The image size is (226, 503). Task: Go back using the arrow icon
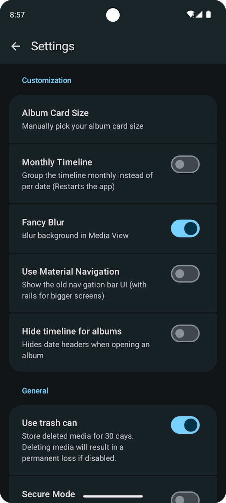(x=16, y=46)
